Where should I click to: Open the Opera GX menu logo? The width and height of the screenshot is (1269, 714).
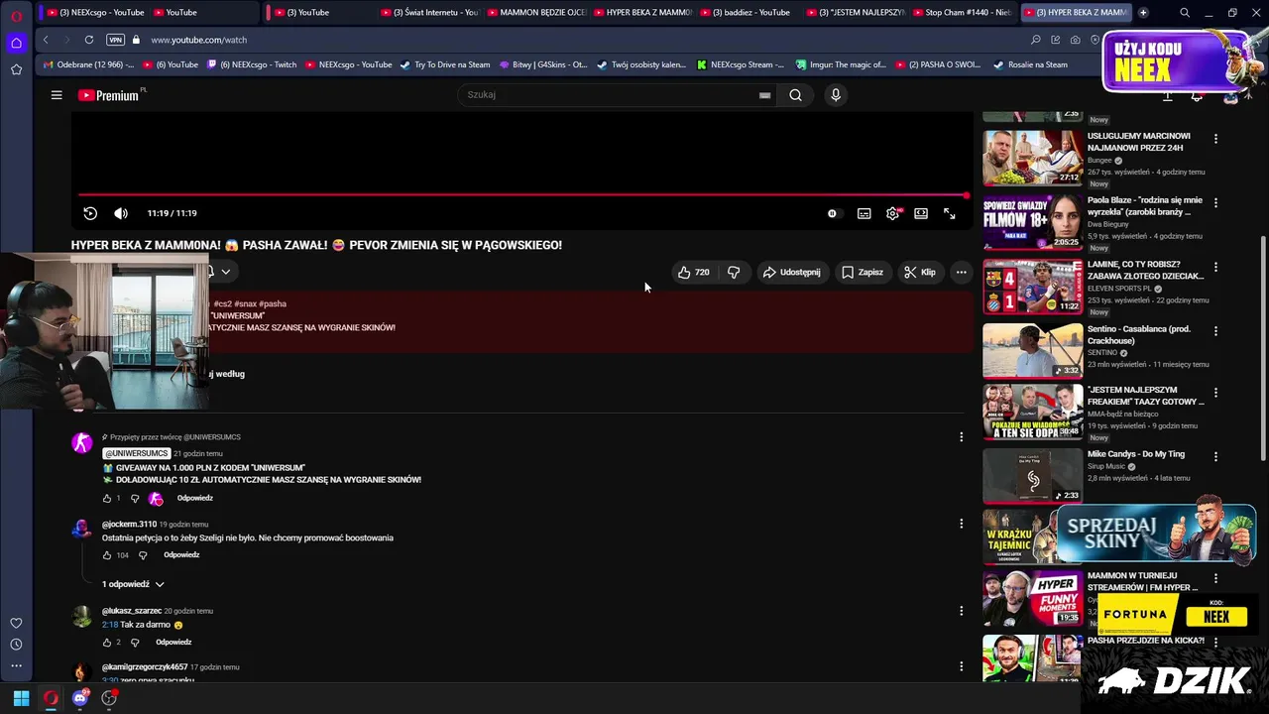(x=16, y=16)
